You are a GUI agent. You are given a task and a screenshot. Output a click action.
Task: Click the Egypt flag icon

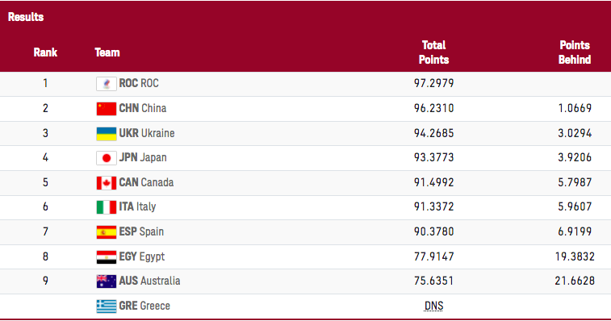click(x=107, y=257)
